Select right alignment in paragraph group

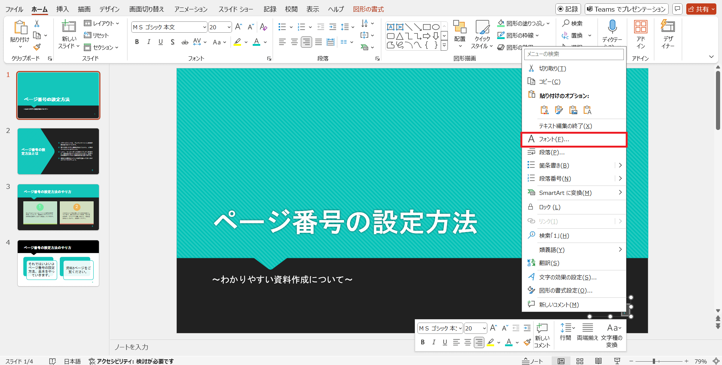coord(306,42)
